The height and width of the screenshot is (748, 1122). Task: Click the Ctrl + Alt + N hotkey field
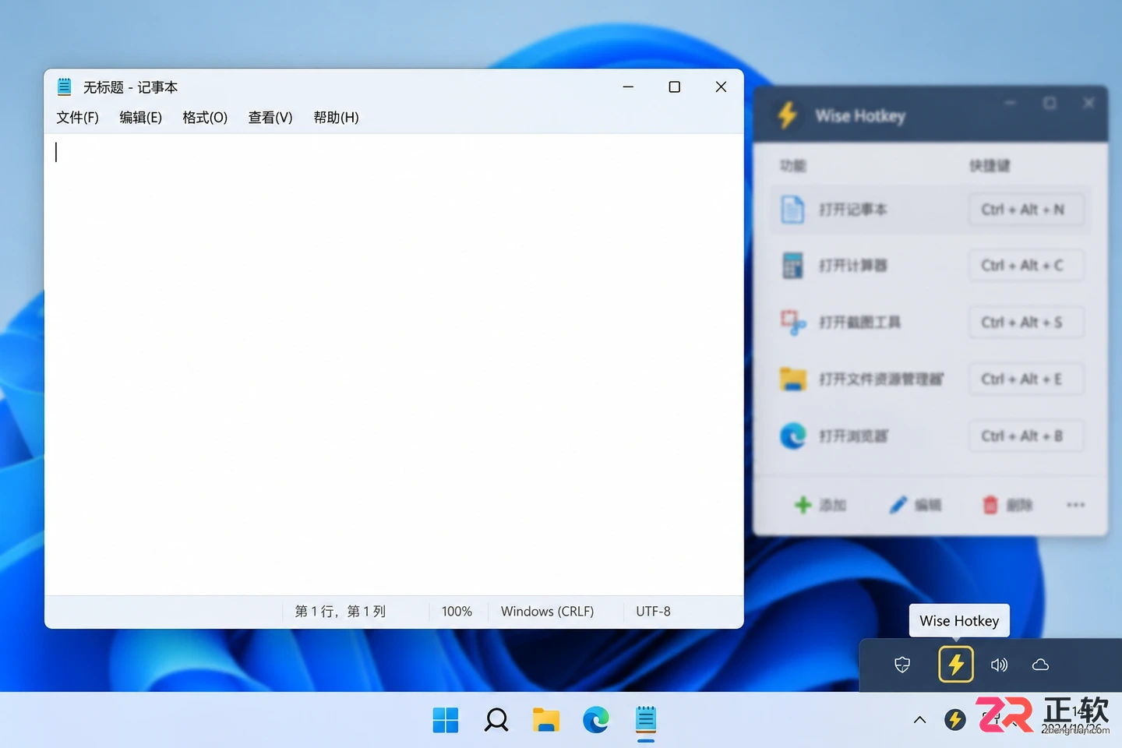(x=1026, y=210)
